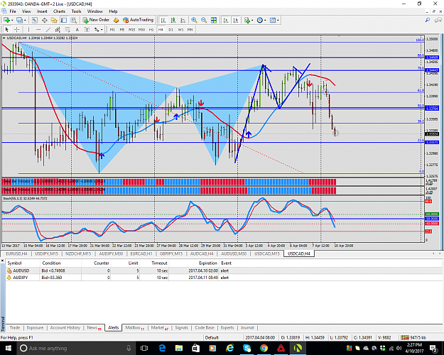Viewport: 444px width, 355px height.
Task: Set timeframe to D1
Action: pyautogui.click(x=170, y=29)
